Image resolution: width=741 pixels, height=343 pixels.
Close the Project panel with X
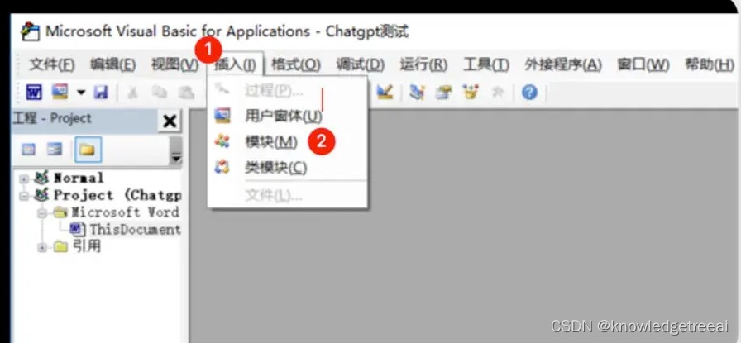[x=170, y=121]
